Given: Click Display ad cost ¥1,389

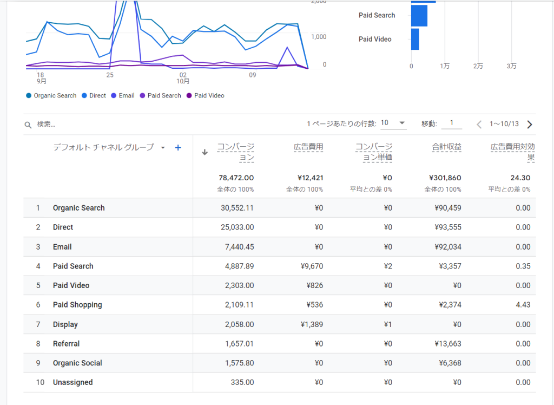Looking at the screenshot, I should click(x=312, y=324).
